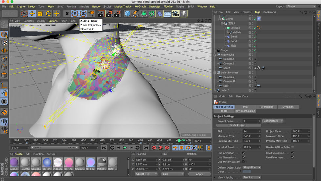321x181 pixels.
Task: Collapse the bullet hit chest group
Action: pos(215,73)
